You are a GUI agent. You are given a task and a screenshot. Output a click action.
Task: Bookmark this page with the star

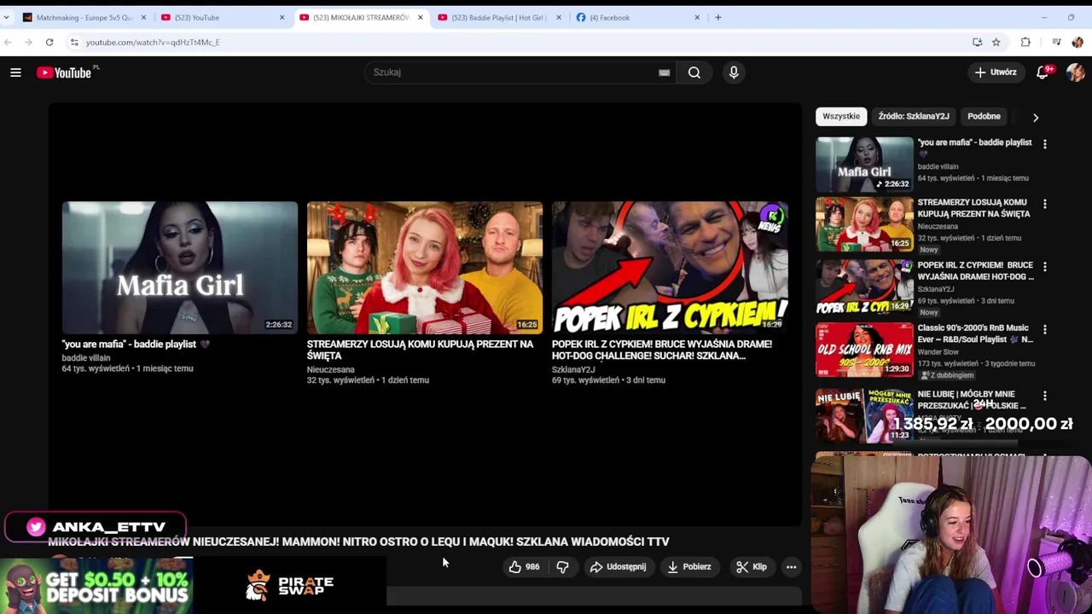[996, 42]
